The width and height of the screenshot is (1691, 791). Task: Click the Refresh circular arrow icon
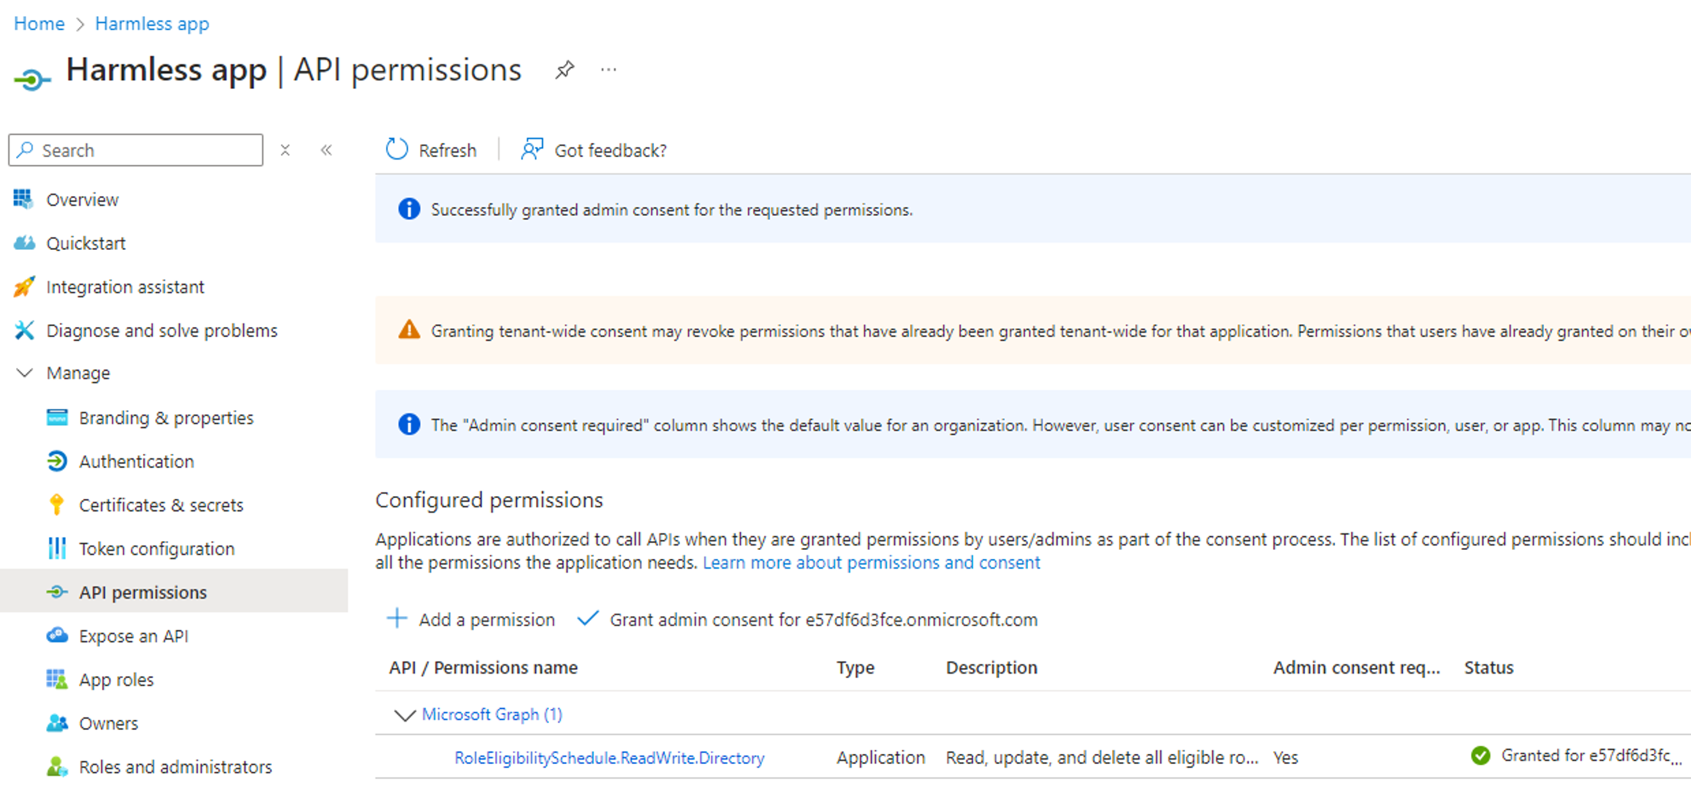(396, 149)
